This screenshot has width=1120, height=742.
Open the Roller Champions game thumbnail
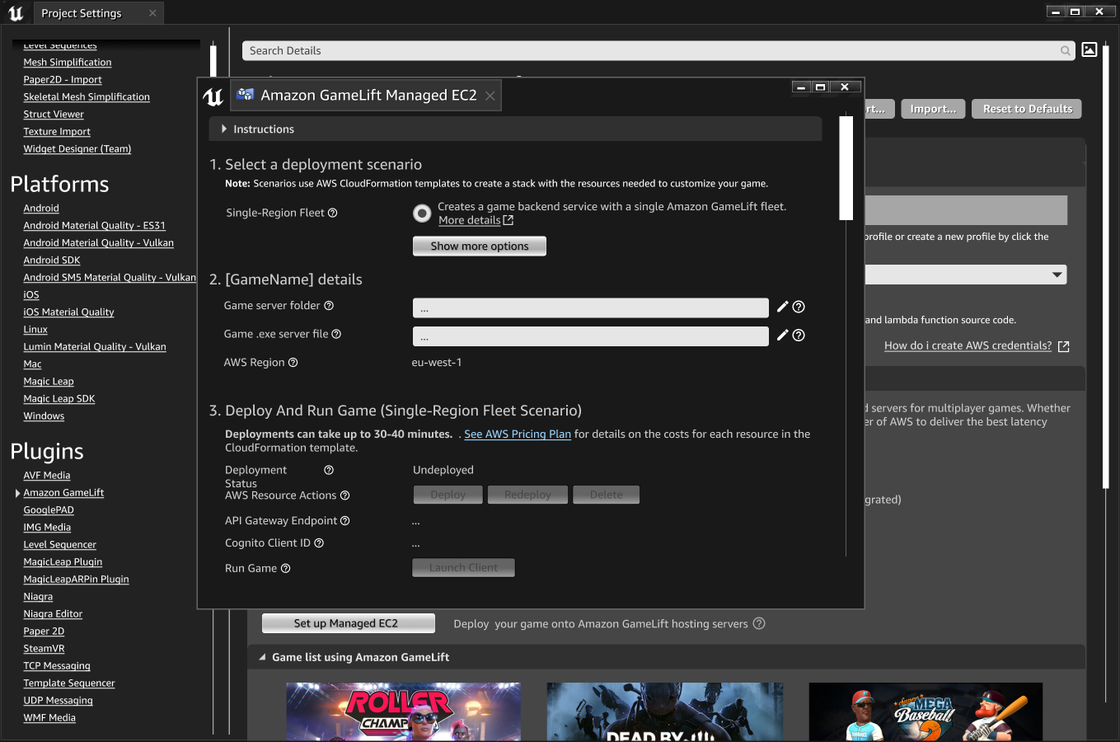(x=403, y=711)
